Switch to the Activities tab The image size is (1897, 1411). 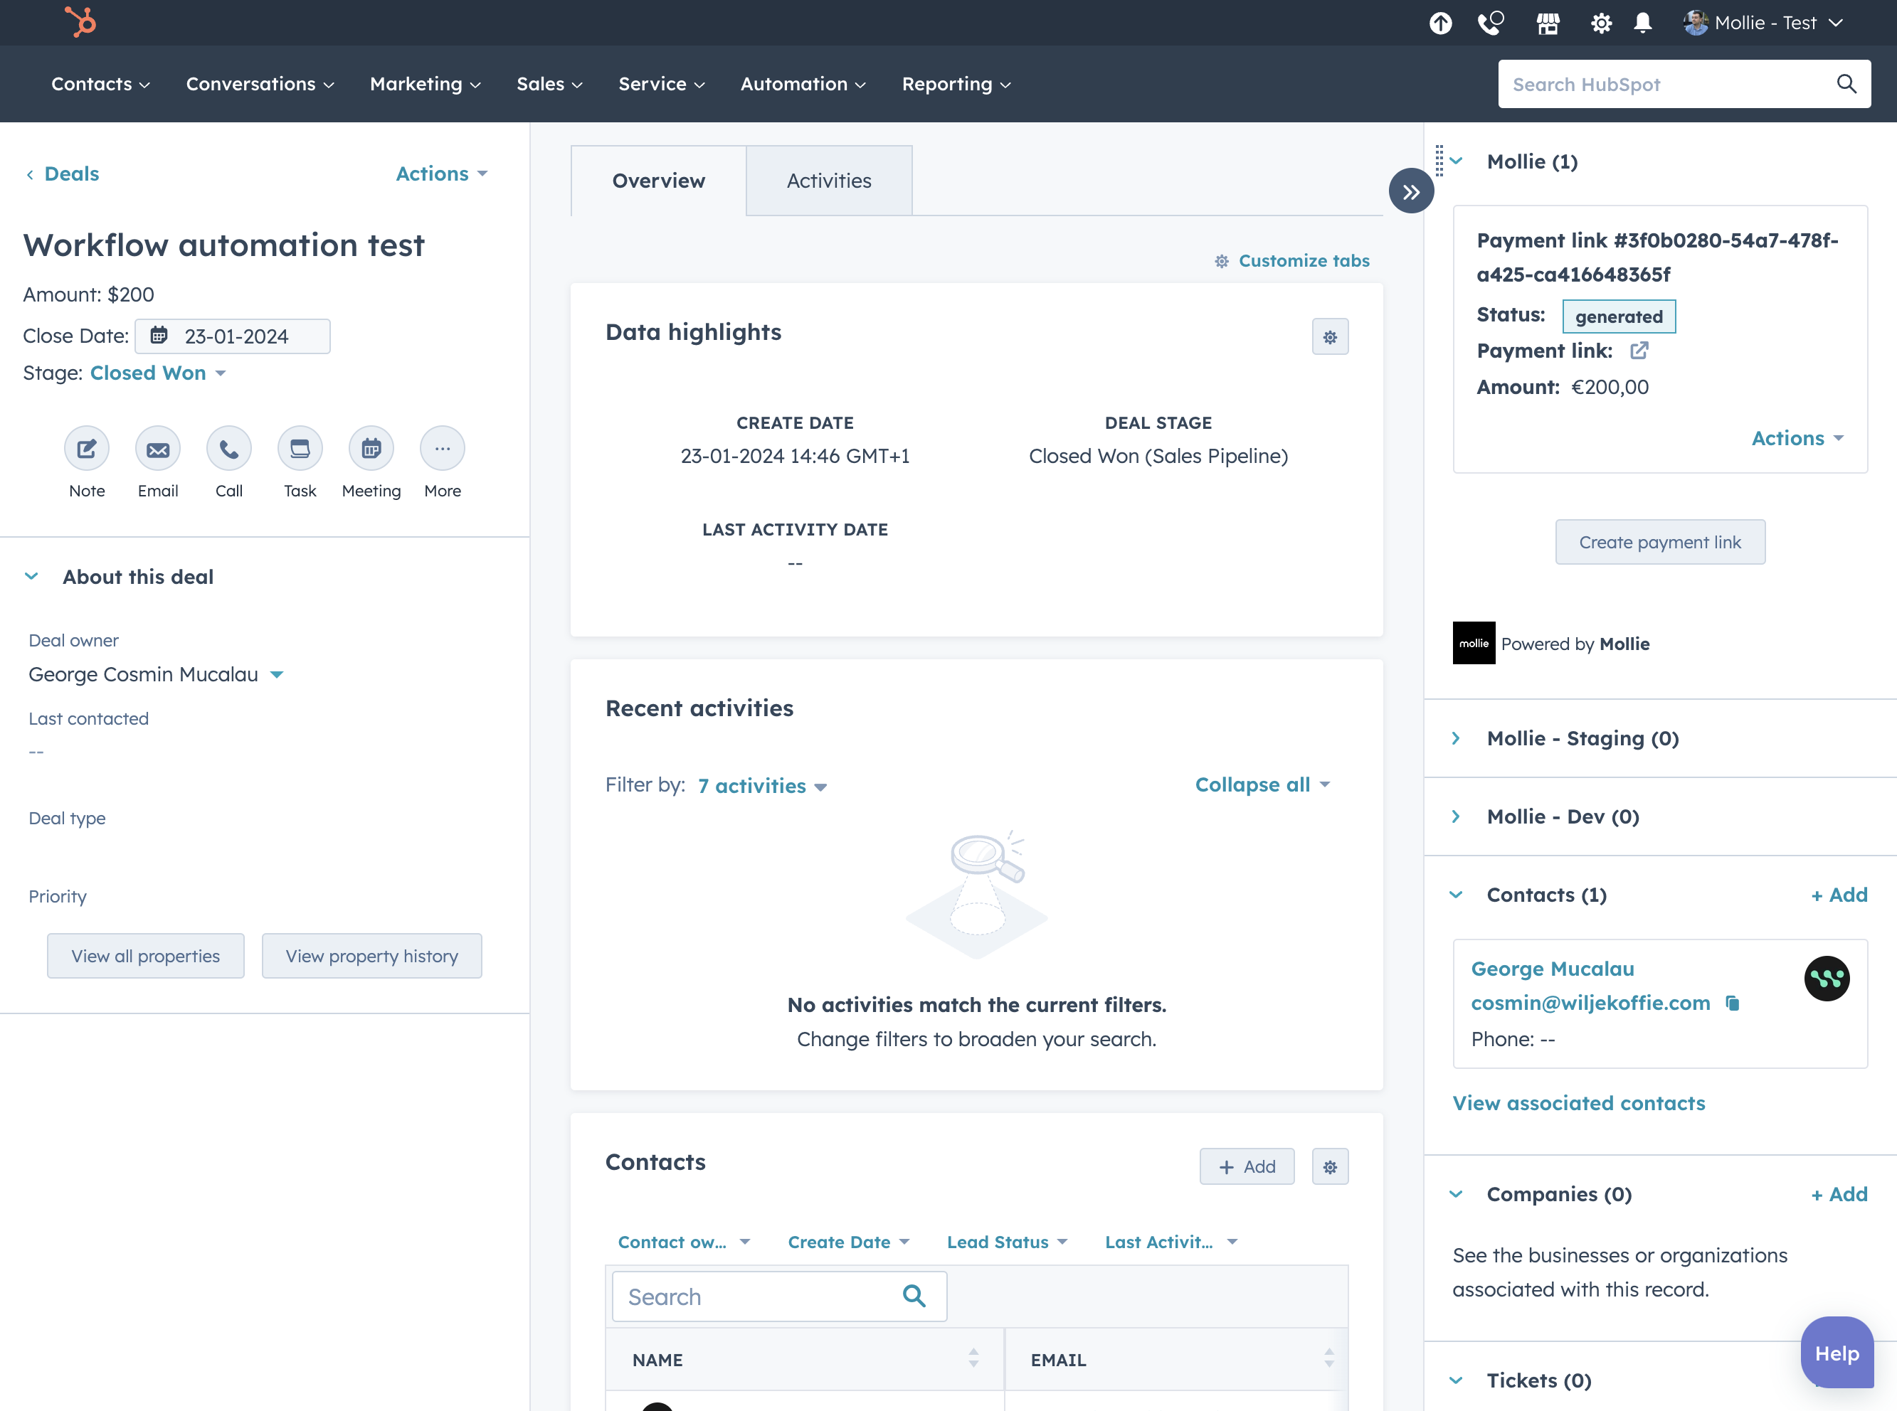829,180
